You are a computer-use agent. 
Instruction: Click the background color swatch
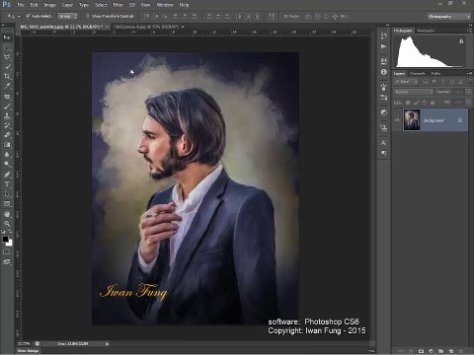point(9,244)
